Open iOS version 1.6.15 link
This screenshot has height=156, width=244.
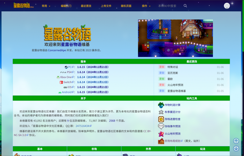pyautogui.click(x=93, y=87)
